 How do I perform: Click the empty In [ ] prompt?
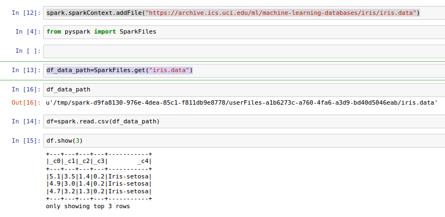point(28,51)
